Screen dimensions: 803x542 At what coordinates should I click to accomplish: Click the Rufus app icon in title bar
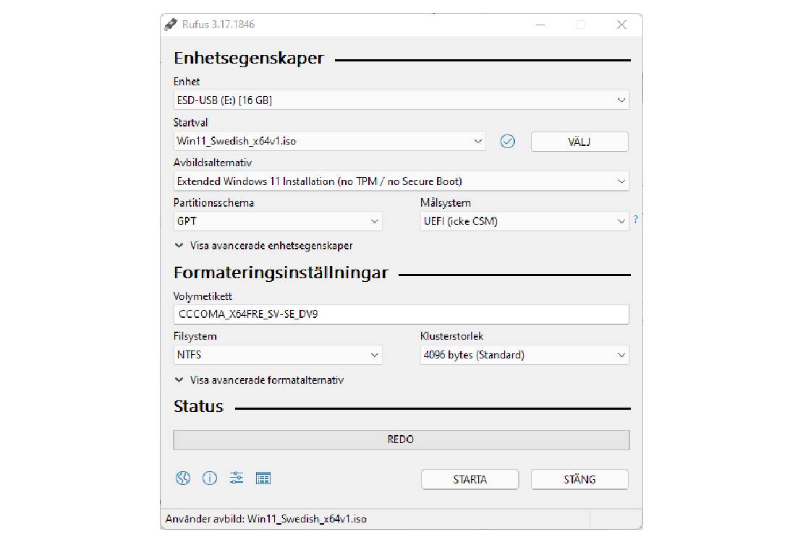tap(171, 25)
